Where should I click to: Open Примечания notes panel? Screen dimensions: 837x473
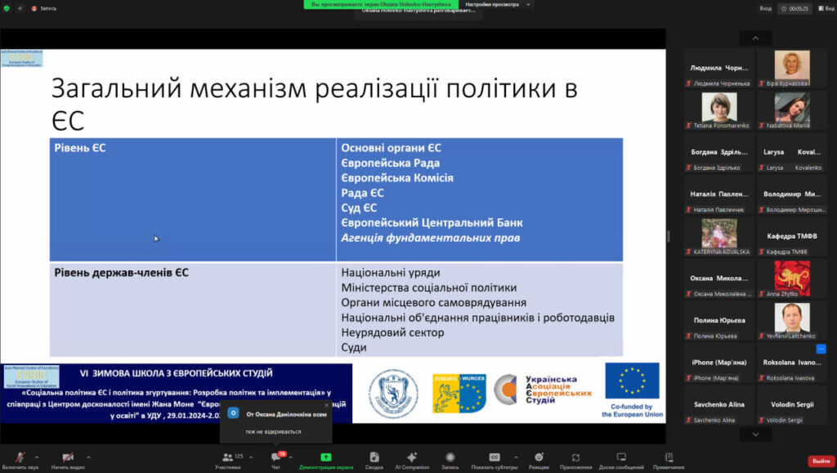tap(669, 457)
